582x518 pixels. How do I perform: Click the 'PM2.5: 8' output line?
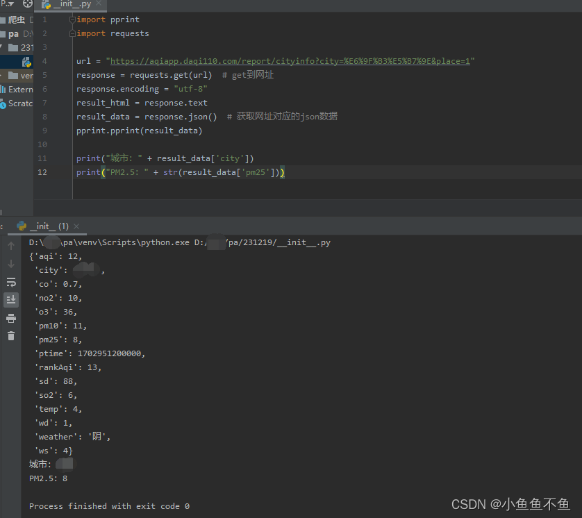pos(48,478)
